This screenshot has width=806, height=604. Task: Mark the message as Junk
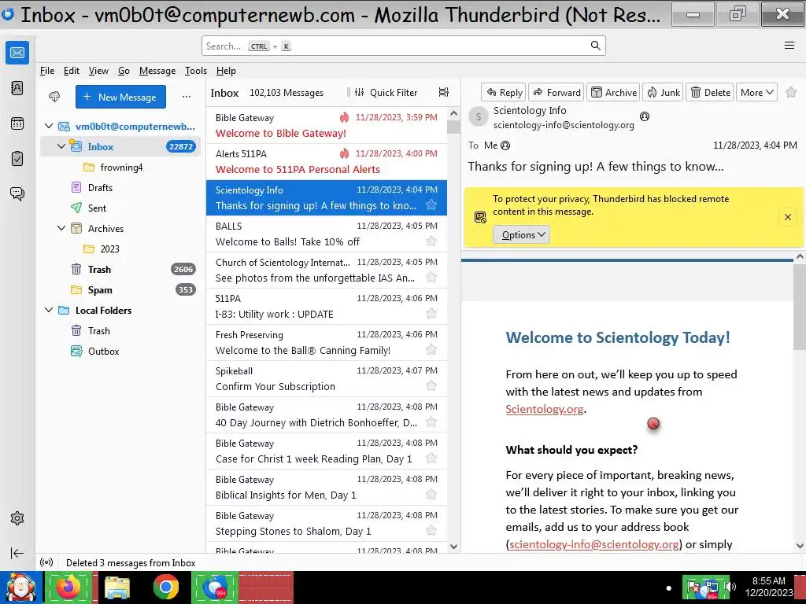pos(663,93)
